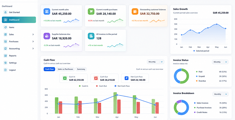Click the May point on Sales Growth chart
This screenshot has width=235, height=120.
(217, 24)
